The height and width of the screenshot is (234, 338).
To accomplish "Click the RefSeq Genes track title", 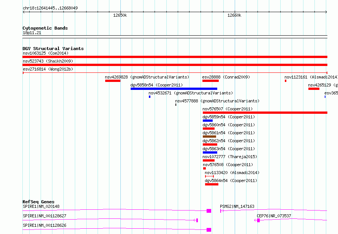I will 38,202.
